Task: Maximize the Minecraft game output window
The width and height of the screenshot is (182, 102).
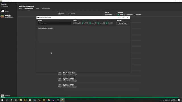Action: pos(123,17)
